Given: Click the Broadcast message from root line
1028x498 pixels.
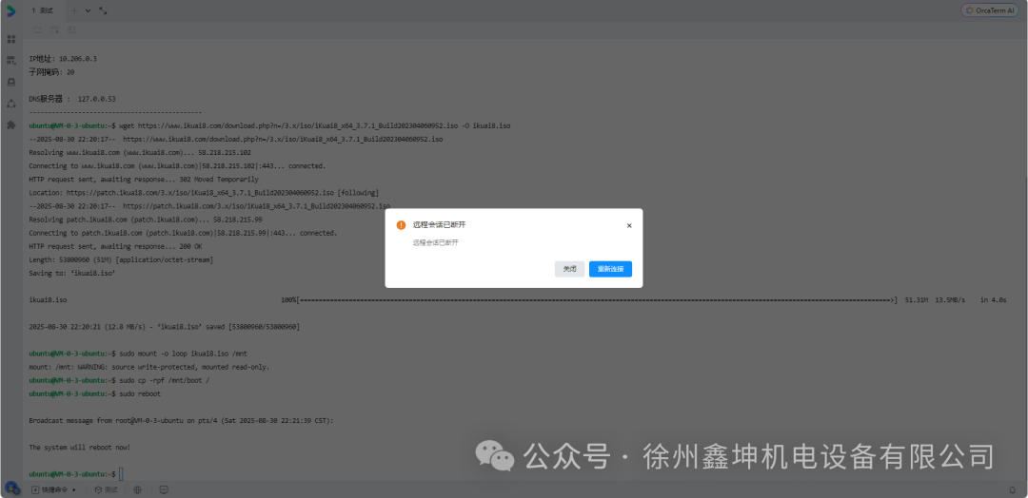Looking at the screenshot, I should 181,421.
